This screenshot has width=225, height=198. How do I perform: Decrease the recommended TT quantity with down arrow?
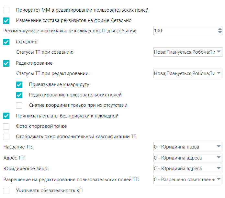220,32
